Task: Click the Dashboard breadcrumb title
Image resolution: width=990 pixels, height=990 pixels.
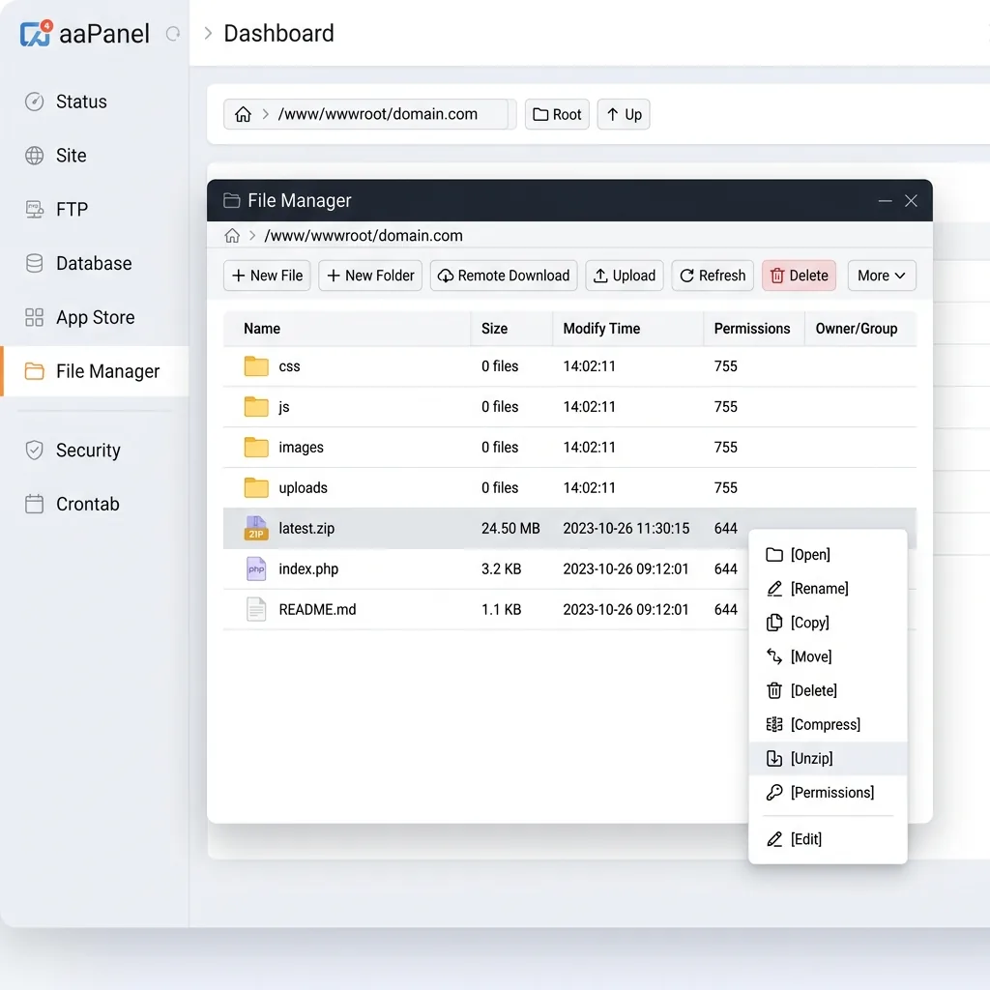Action: pyautogui.click(x=279, y=34)
